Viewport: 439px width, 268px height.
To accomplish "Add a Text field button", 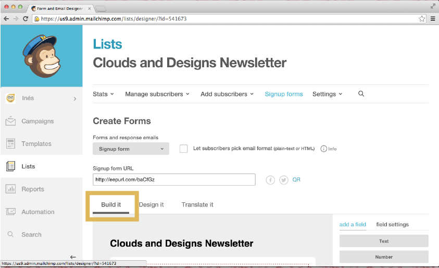I will pos(384,241).
